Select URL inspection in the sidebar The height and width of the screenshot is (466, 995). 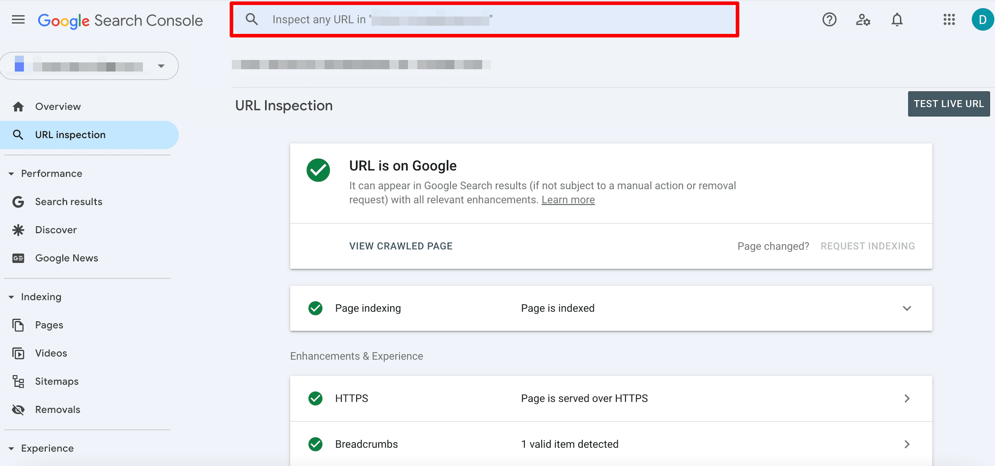[x=70, y=135]
